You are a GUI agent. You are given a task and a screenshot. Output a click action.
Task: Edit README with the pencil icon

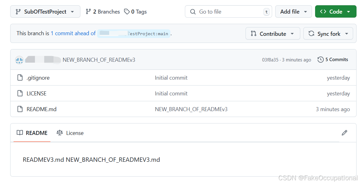click(x=344, y=133)
